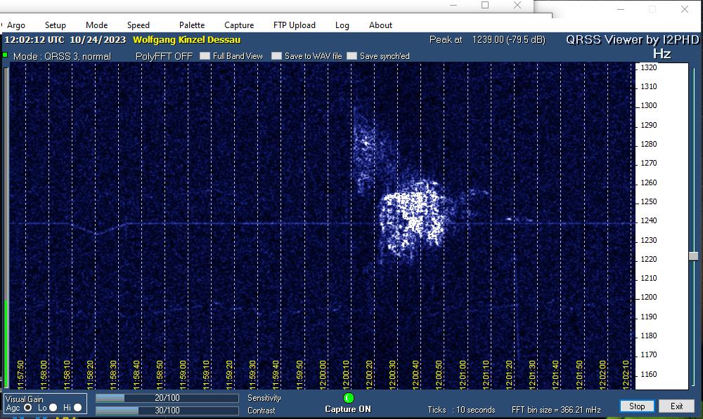Open the Speed menu
Viewport: 703px width, 419px height.
pos(138,25)
